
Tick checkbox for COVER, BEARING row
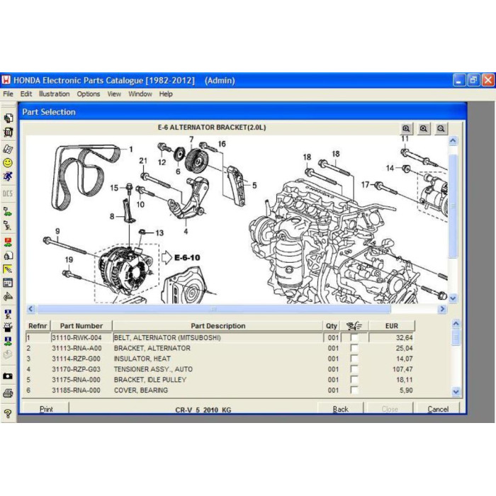click(354, 390)
